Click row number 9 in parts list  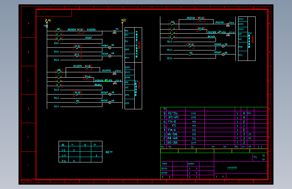[x=164, y=109]
